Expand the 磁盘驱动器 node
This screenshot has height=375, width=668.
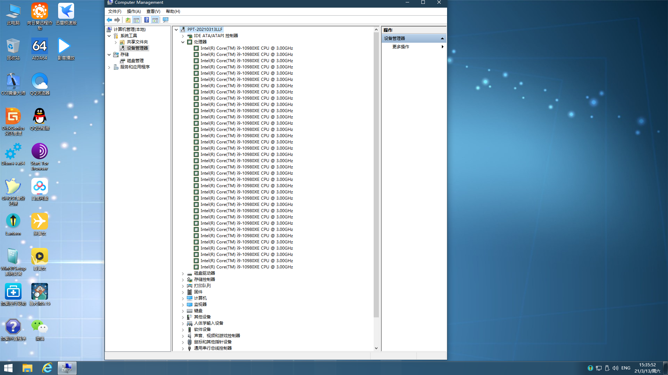(x=183, y=273)
